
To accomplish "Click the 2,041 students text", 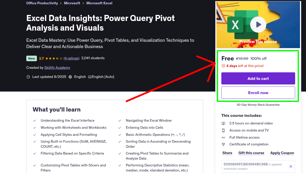I will [x=93, y=58].
